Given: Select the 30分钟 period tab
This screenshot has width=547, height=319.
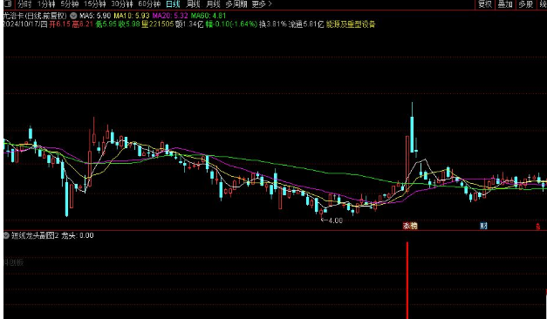Looking at the screenshot, I should point(122,4).
